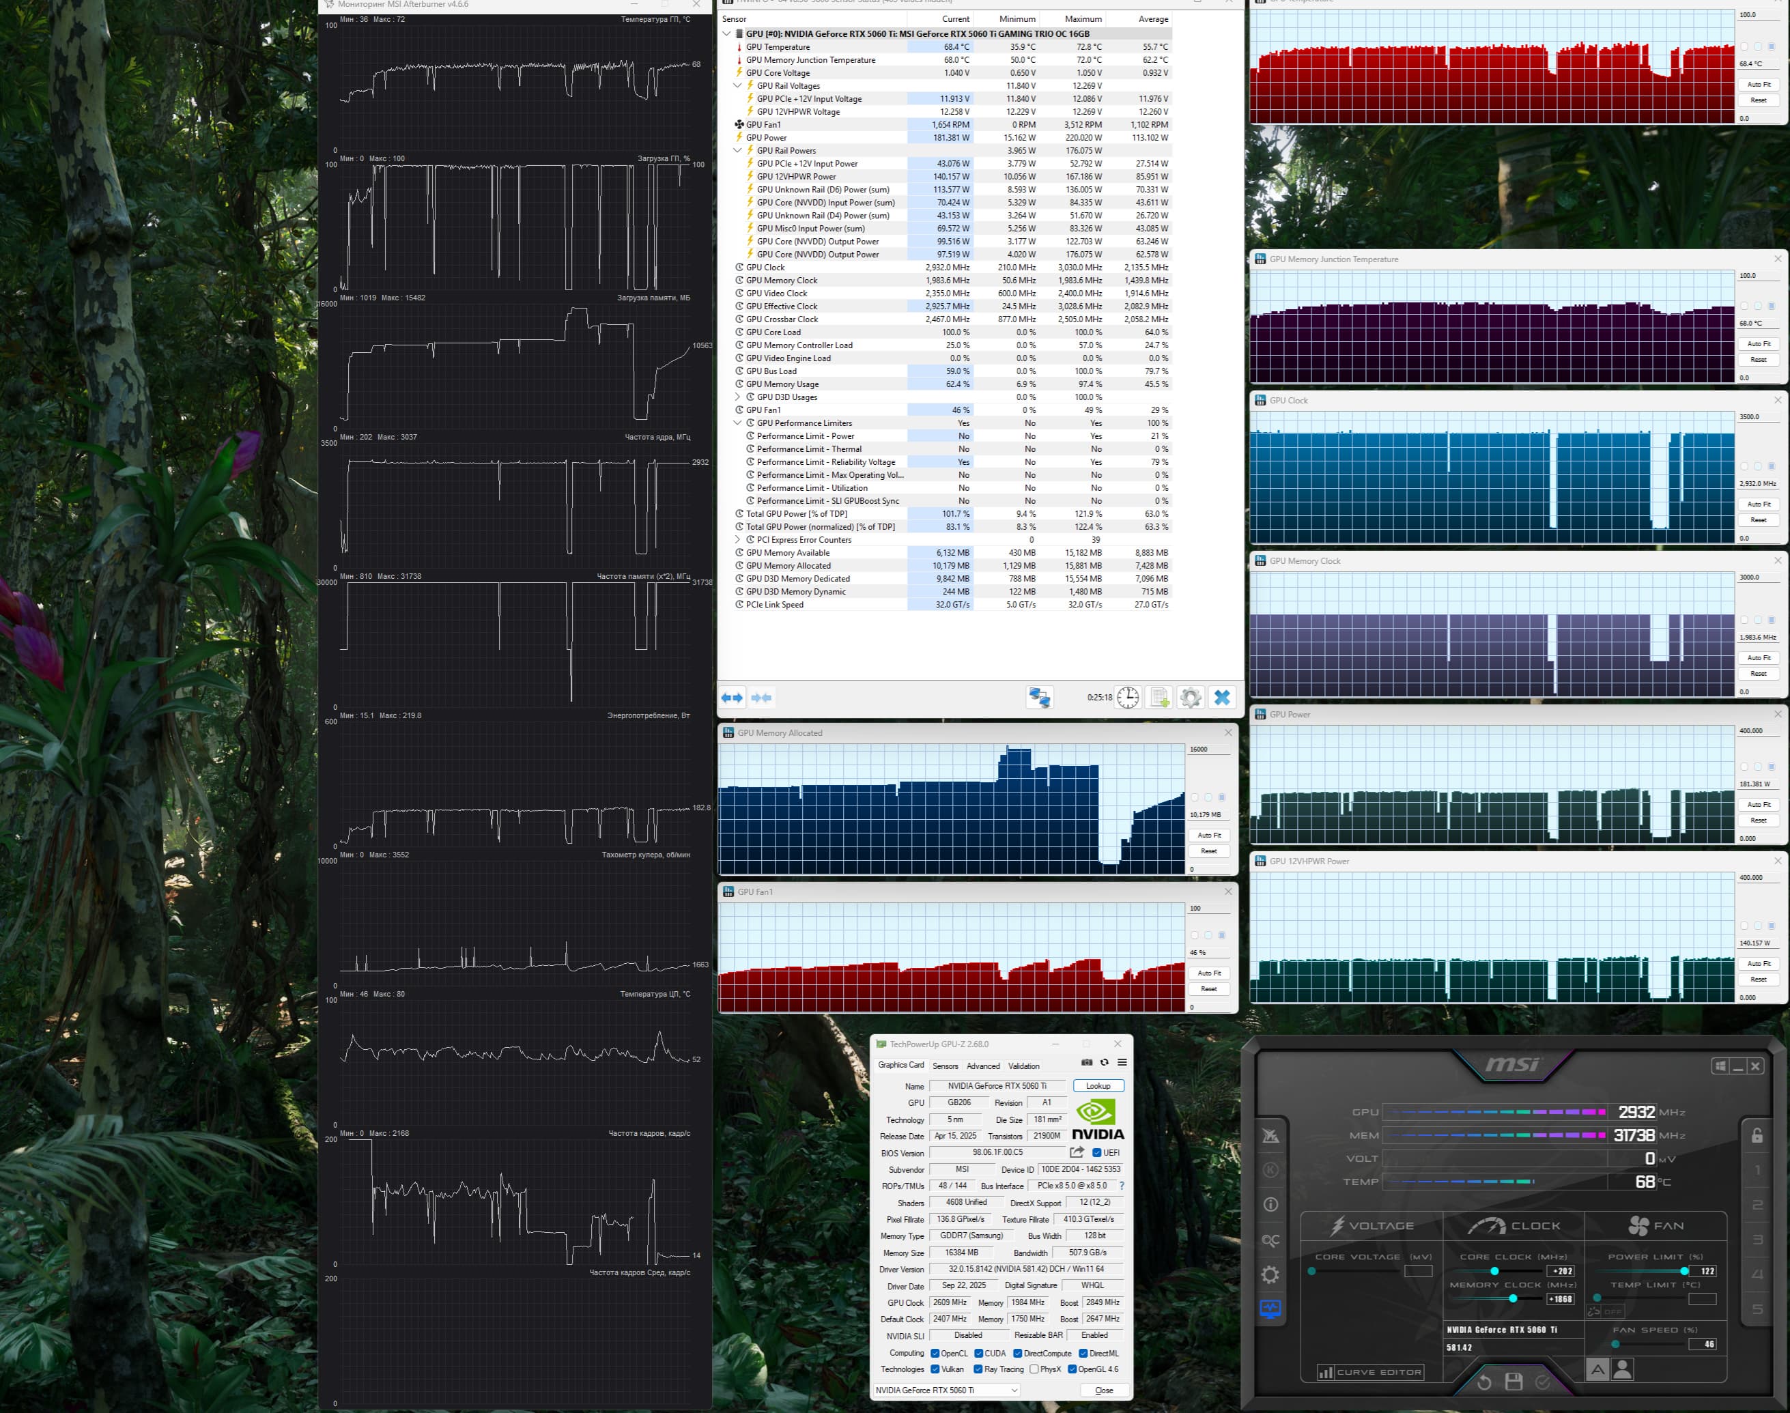
Task: Toggle the UEFI checkbox in GPU-Z
Action: coord(1097,1152)
